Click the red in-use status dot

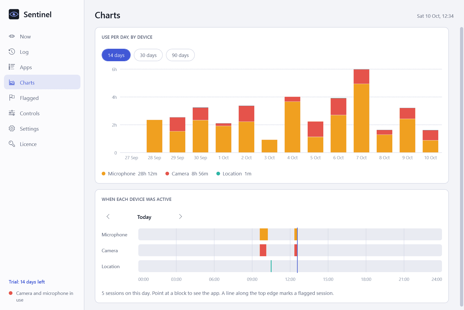pyautogui.click(x=11, y=293)
